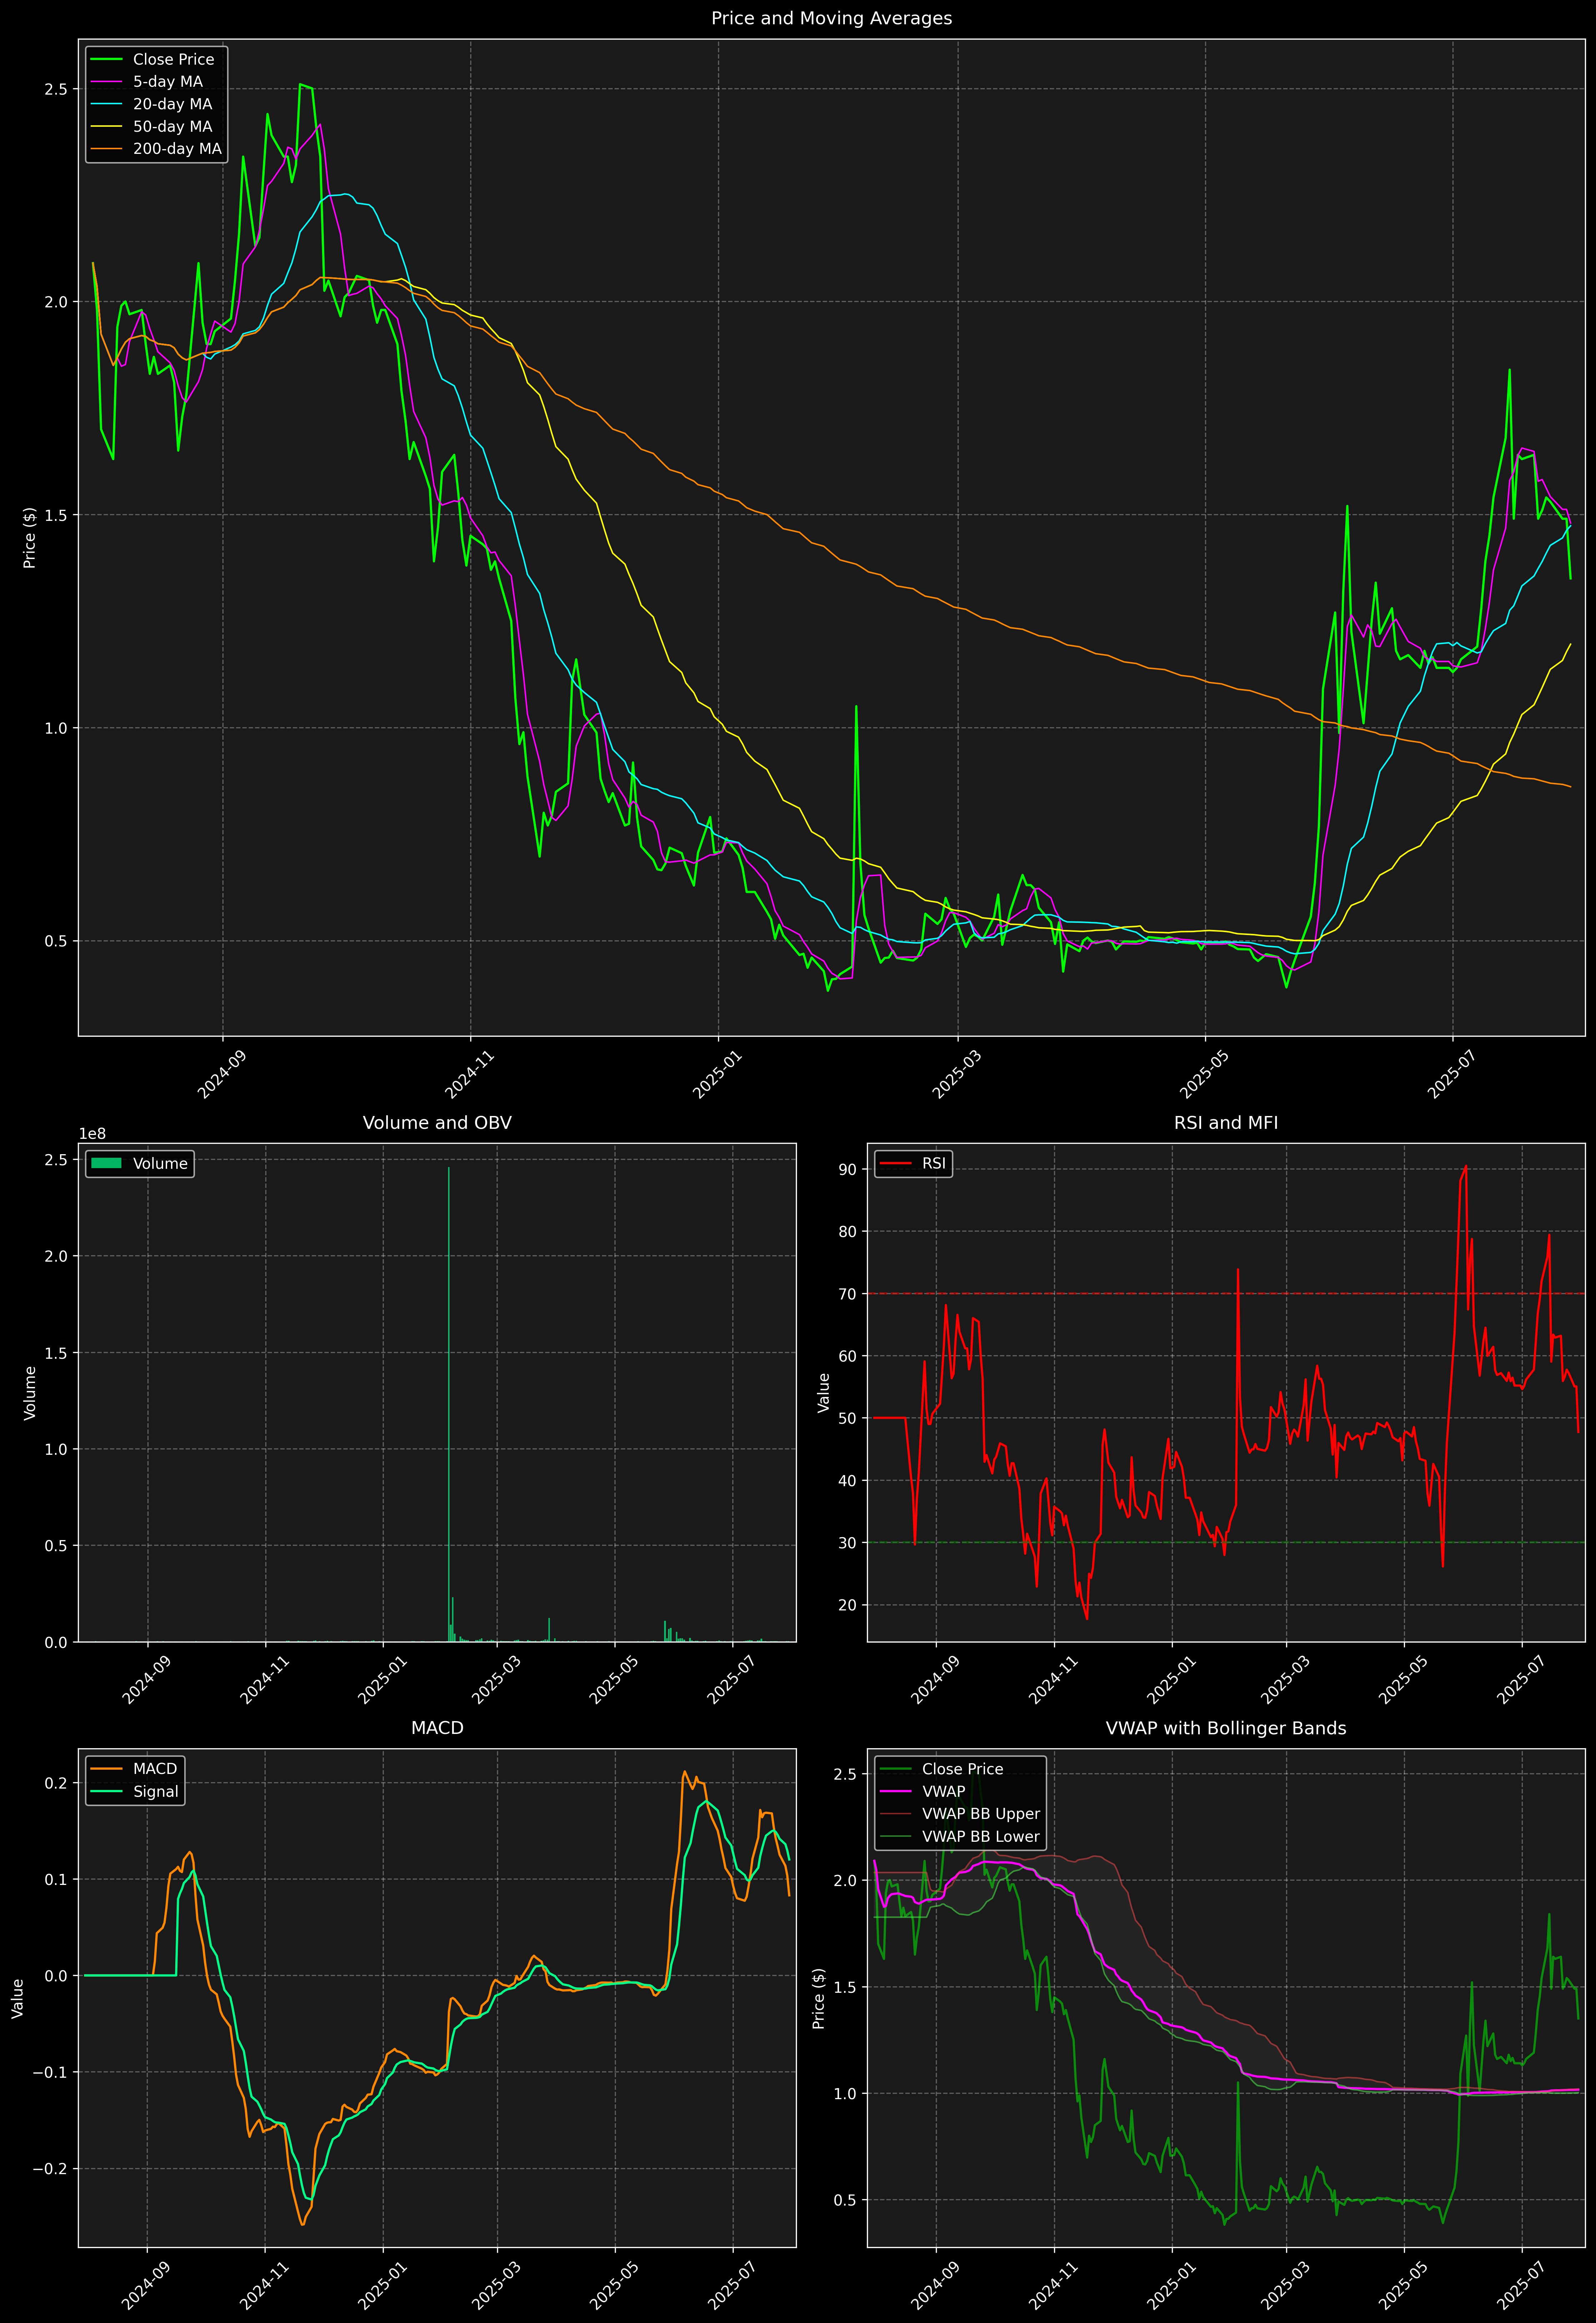The height and width of the screenshot is (2323, 1596).
Task: Click the 'Volume and OBV' chart title
Action: [437, 1122]
